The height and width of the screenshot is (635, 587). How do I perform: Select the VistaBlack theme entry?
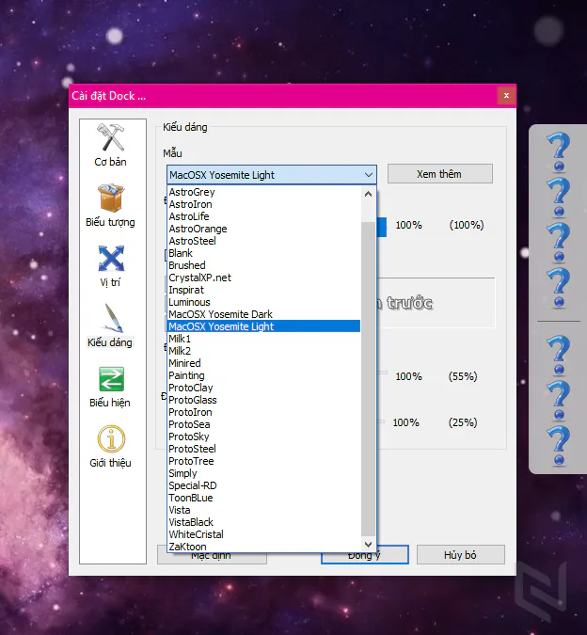coord(263,522)
